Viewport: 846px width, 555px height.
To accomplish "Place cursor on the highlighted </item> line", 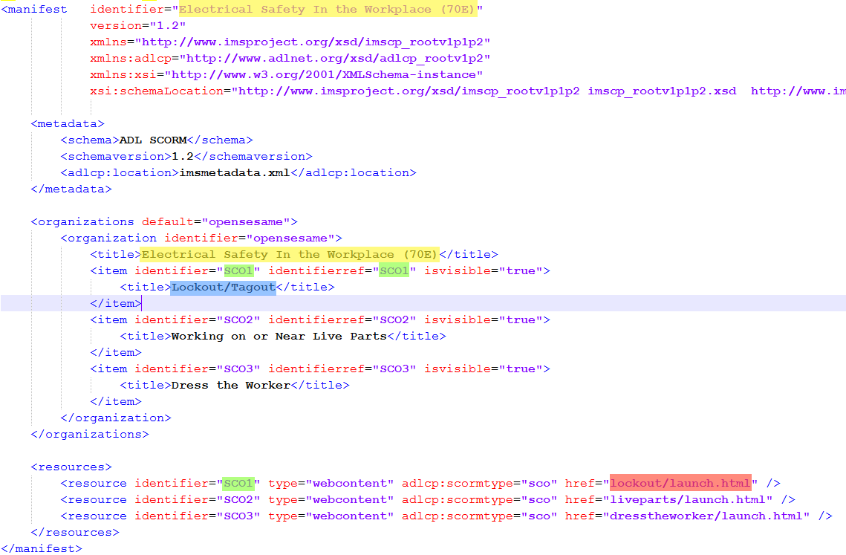I will tap(115, 304).
